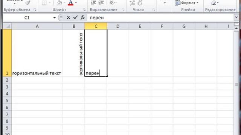The image size is (241, 135).
Task: Confirm the cell entry with the checkmark
Action: [75, 18]
